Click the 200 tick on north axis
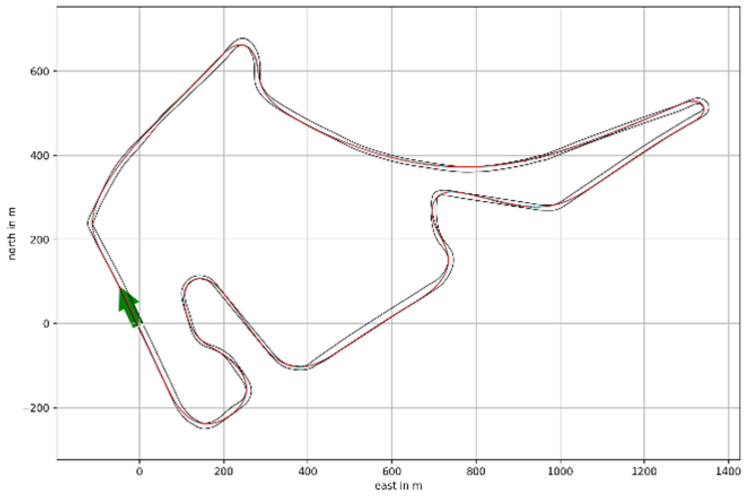748x496 pixels. [x=39, y=239]
